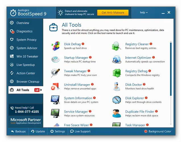Open Backups in the bottom bar
The width and height of the screenshot is (182, 142).
pyautogui.click(x=18, y=131)
